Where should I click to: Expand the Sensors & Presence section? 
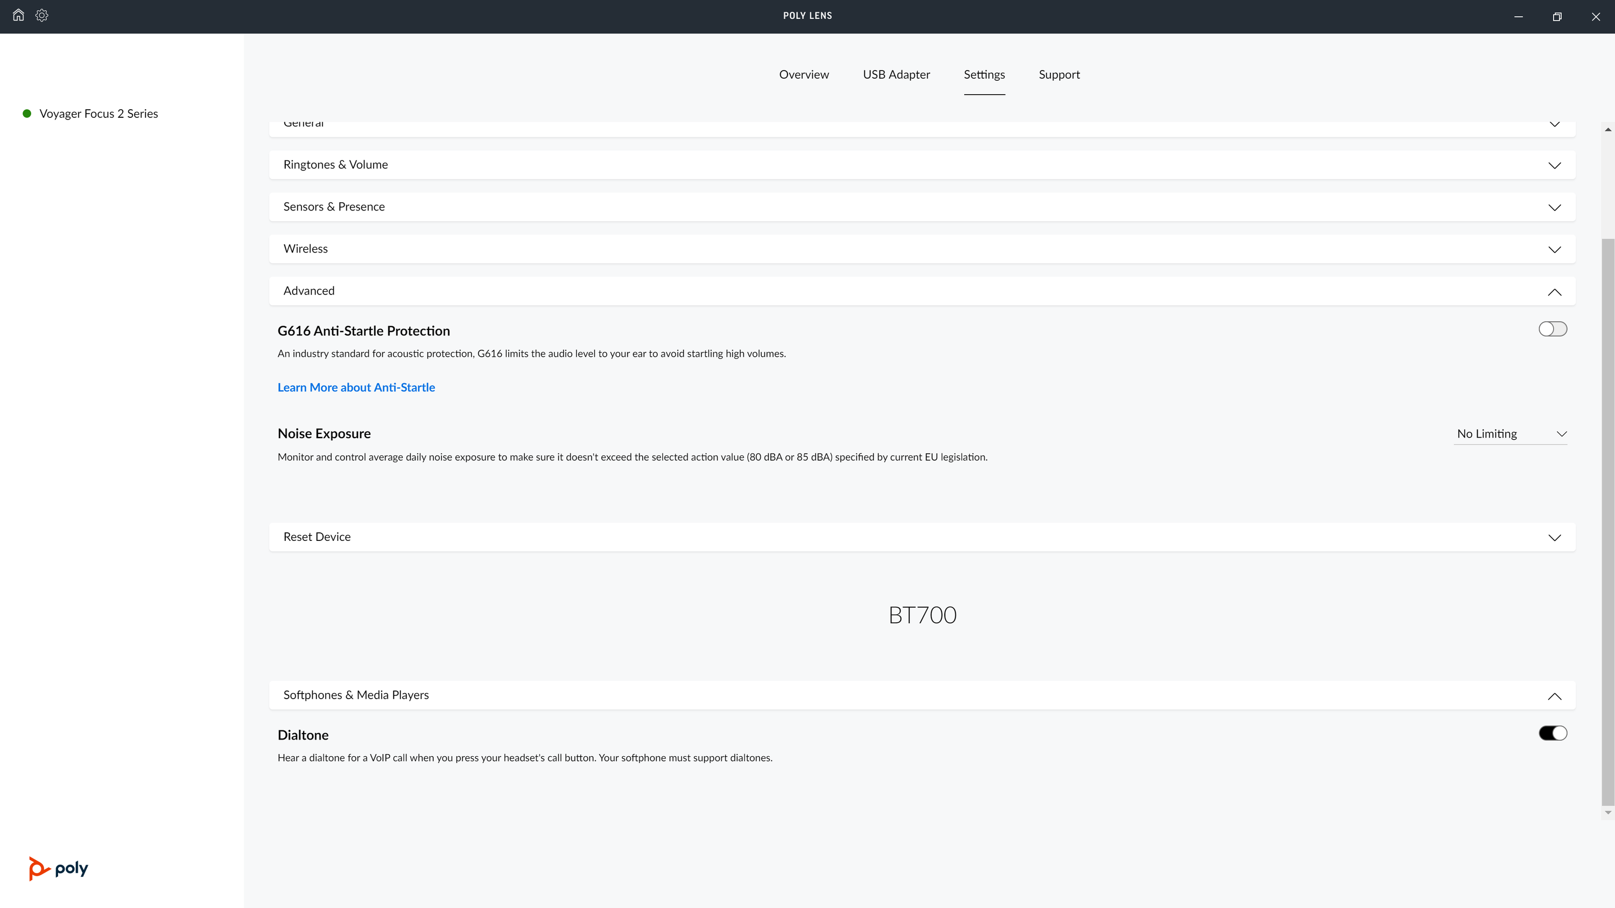coord(922,207)
